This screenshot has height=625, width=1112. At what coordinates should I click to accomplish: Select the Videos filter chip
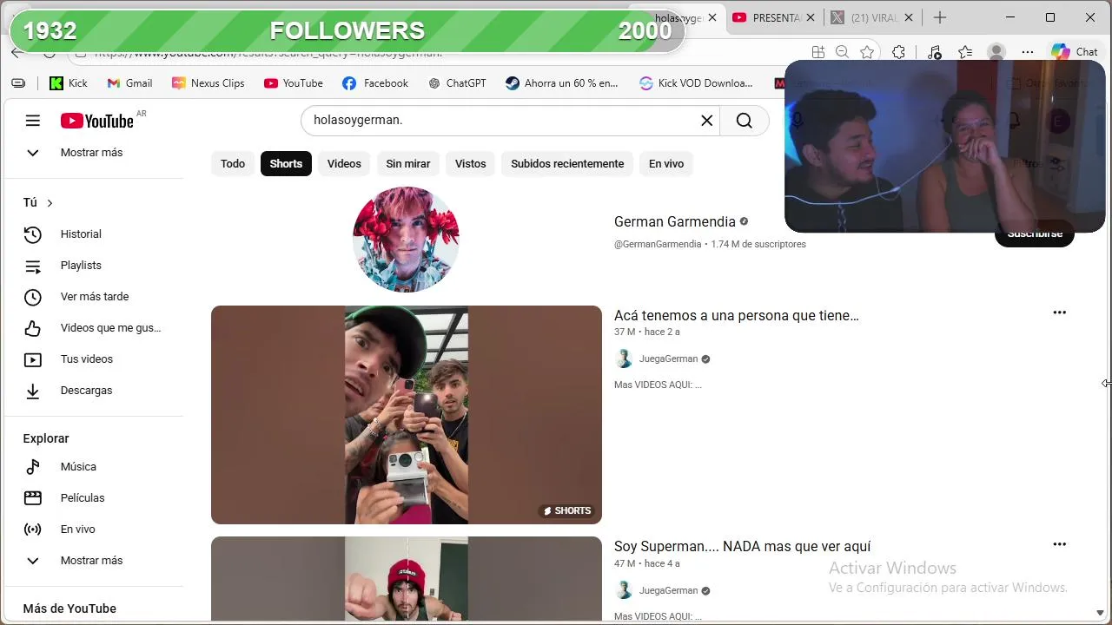[x=344, y=164]
